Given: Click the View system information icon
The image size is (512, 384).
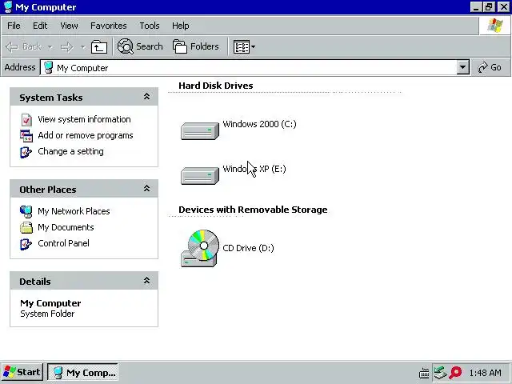Looking at the screenshot, I should [x=26, y=119].
